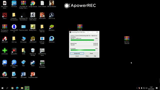Open File Explorer from the taskbar
Image resolution: width=160 pixels, height=90 pixels.
[22, 88]
